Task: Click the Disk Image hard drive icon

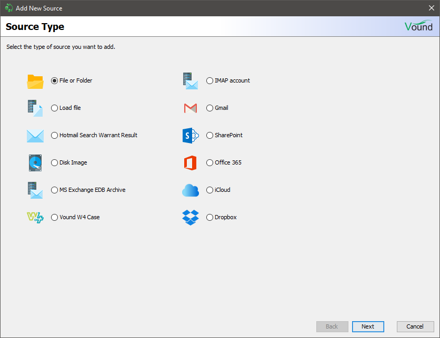Action: coord(35,163)
